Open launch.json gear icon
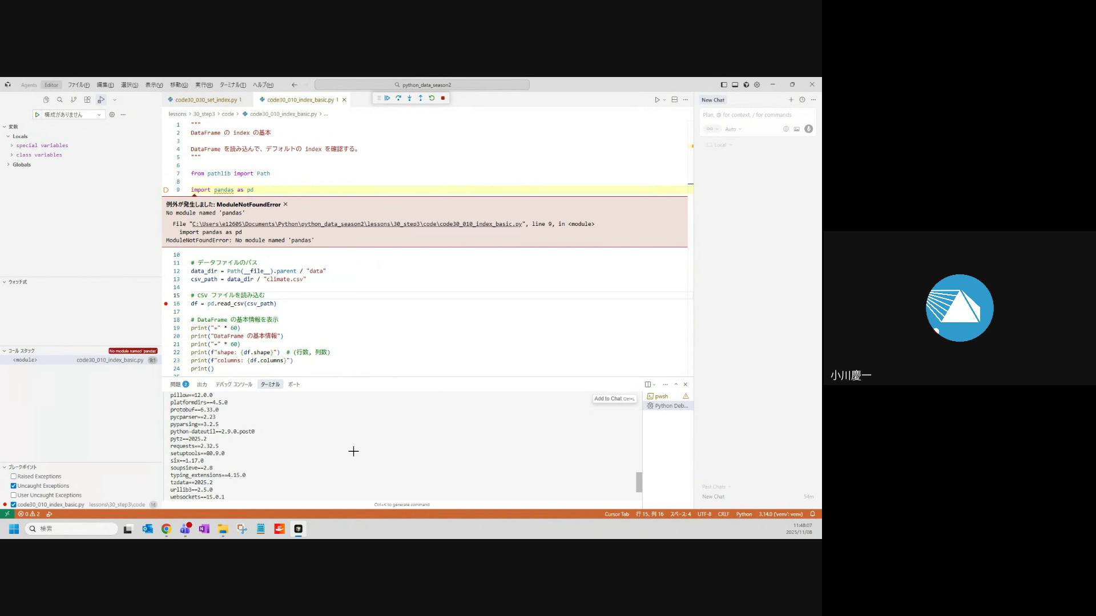The image size is (1096, 616). tap(112, 115)
